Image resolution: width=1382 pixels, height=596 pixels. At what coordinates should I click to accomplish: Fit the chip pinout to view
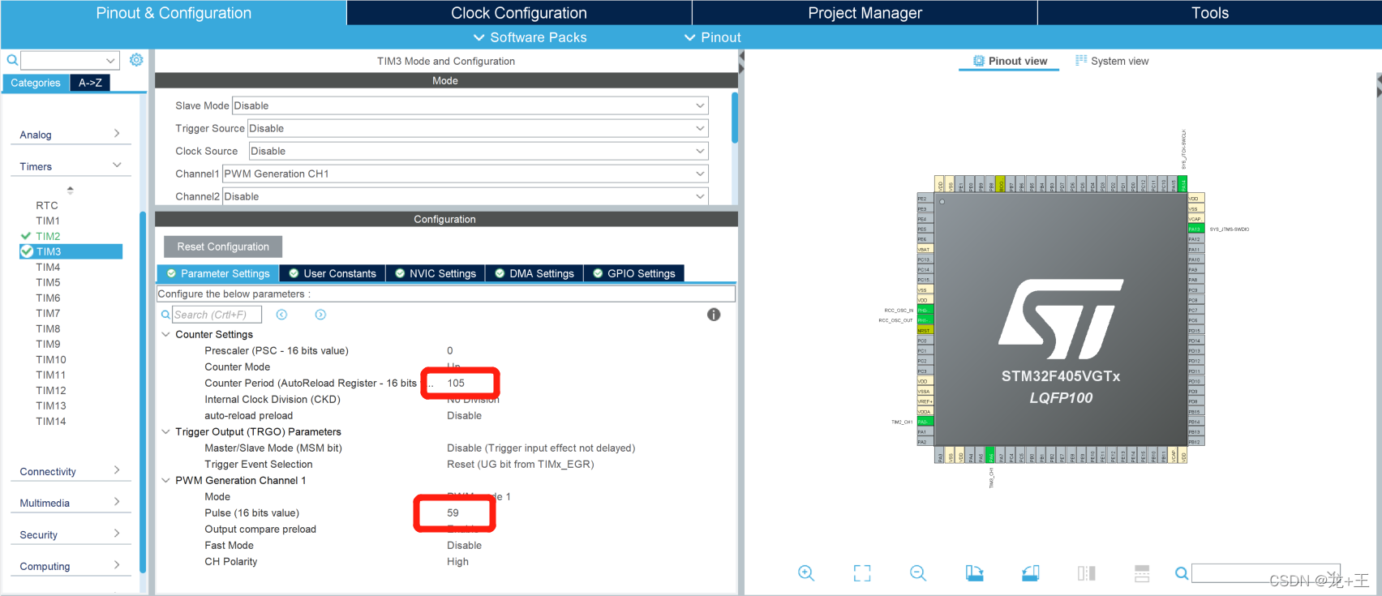(862, 573)
